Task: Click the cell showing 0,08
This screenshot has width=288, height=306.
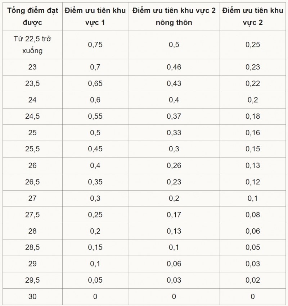Action: [252, 215]
